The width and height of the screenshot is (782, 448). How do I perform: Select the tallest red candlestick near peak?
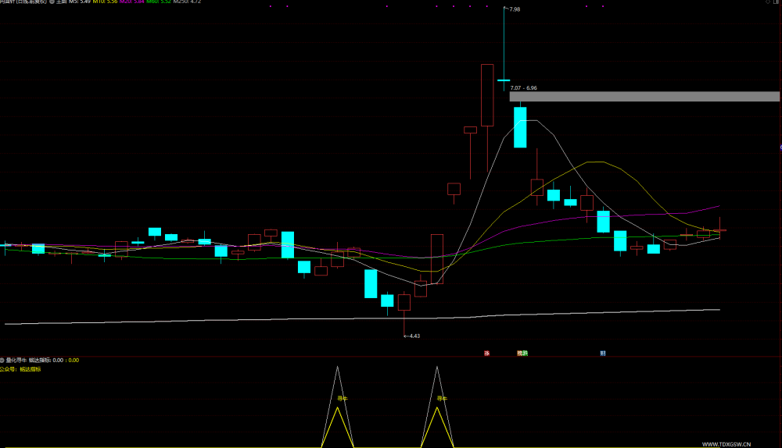pos(487,95)
